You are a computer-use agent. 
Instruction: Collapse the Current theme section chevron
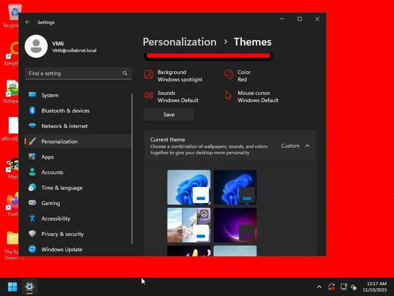(307, 146)
